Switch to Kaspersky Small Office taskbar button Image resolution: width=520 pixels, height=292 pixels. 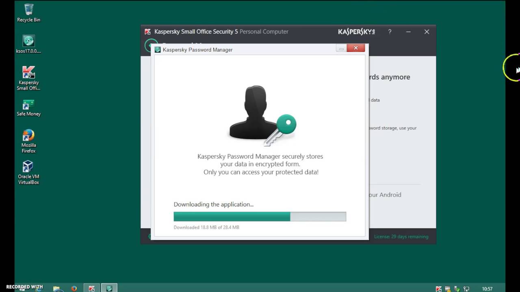point(92,288)
